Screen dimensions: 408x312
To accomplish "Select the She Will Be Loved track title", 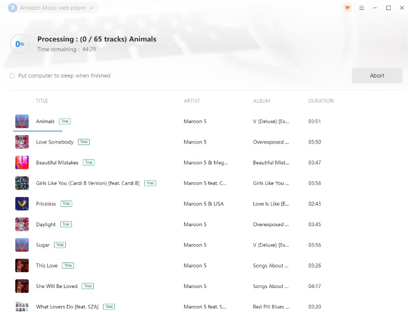I will tap(57, 286).
